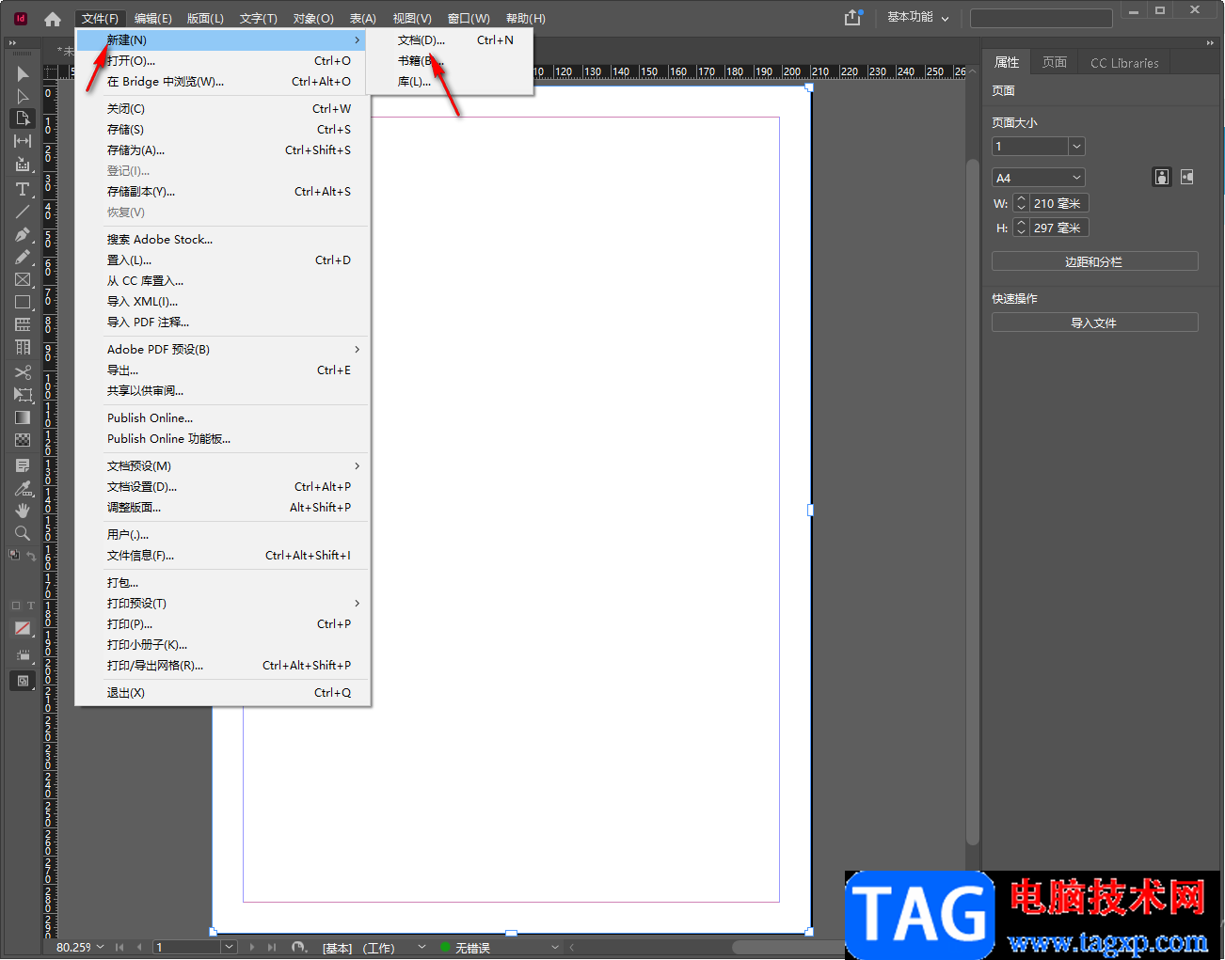This screenshot has width=1225, height=960.
Task: Click the search field in the top bar
Action: click(x=1041, y=18)
